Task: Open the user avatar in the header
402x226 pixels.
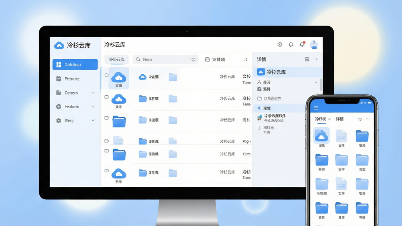Action: pos(314,45)
